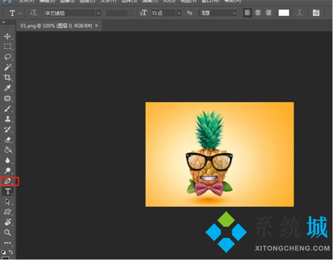Select the Brush tool
This screenshot has width=333, height=260.
click(x=7, y=108)
